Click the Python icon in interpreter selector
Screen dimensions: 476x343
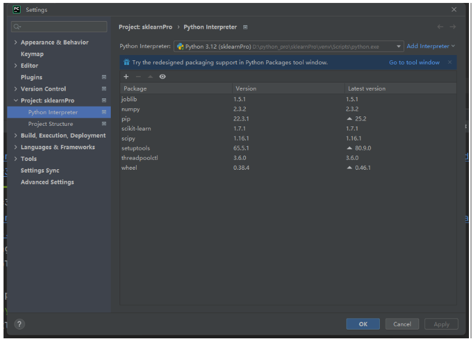pyautogui.click(x=181, y=46)
